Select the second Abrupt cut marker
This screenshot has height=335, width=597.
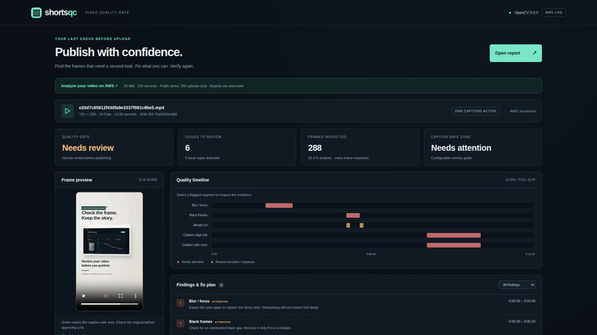point(361,226)
